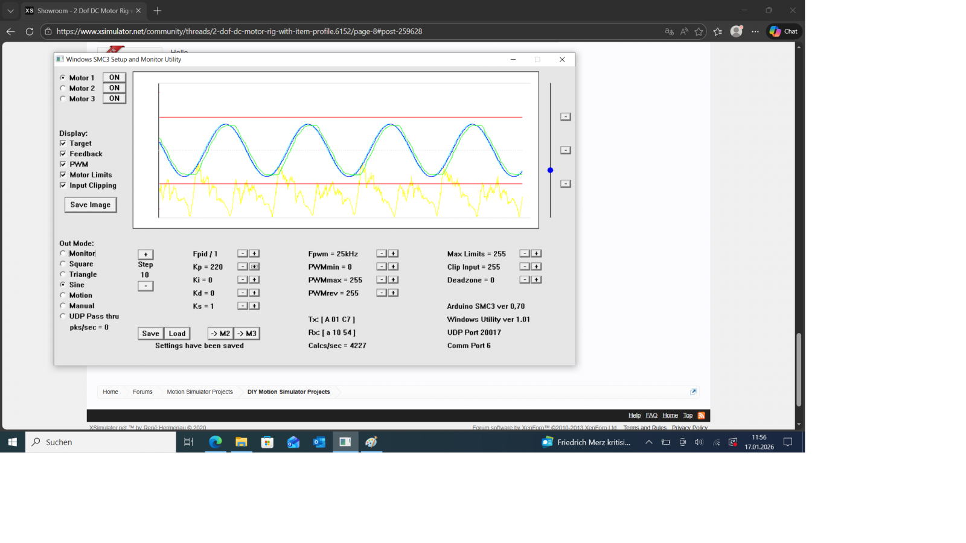Select the Motor 2 radio button
This screenshot has width=966, height=543.
pyautogui.click(x=63, y=88)
